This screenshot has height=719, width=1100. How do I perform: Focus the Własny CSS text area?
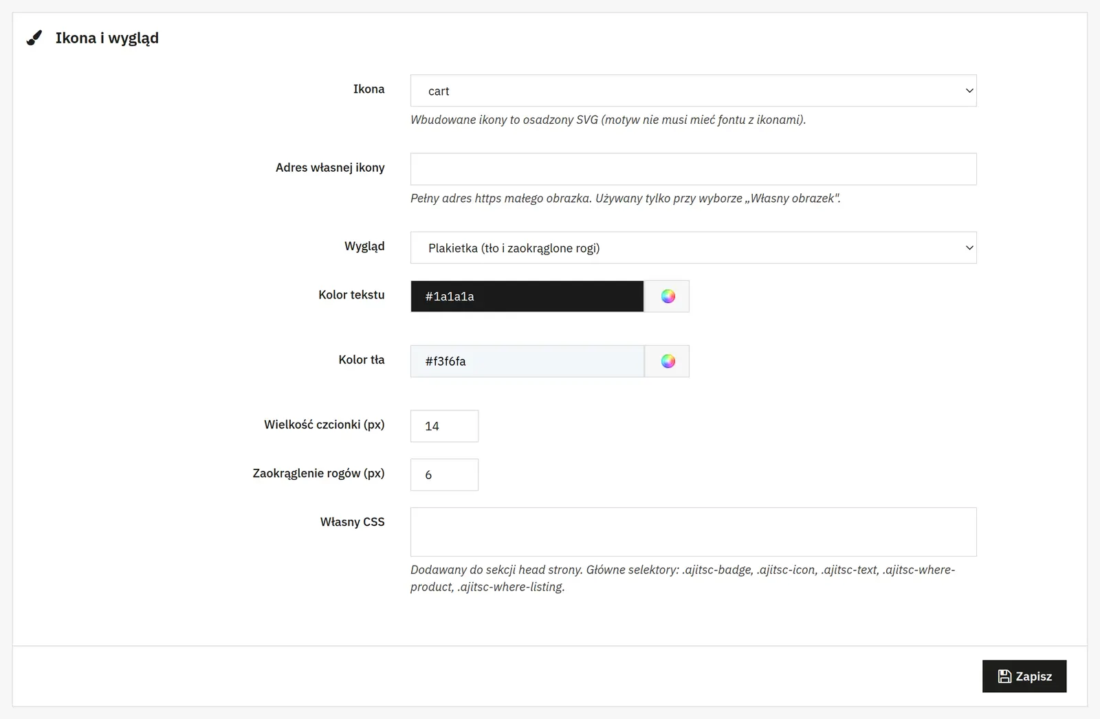(693, 532)
